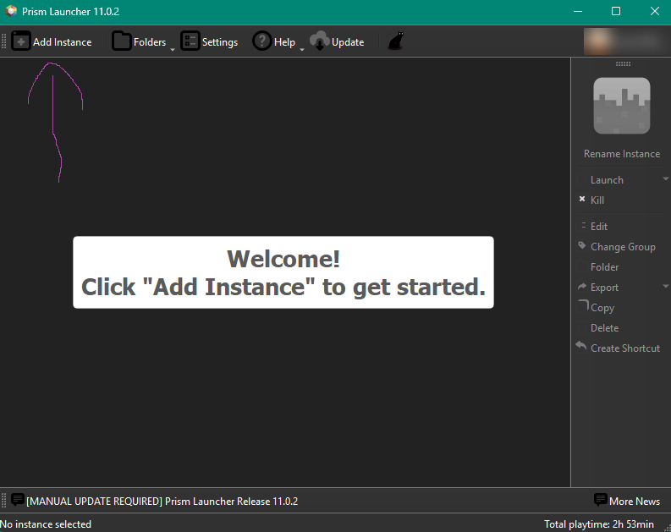Viewport: 671px width, 532px height.
Task: Click the Add Instance plus icon
Action: click(x=21, y=41)
